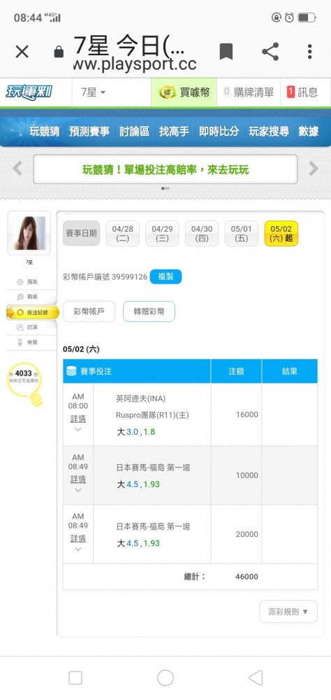The width and height of the screenshot is (331, 700).
Task: Close the browser tab with X icon
Action: click(22, 52)
